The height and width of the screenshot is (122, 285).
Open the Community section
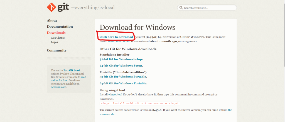(56, 50)
